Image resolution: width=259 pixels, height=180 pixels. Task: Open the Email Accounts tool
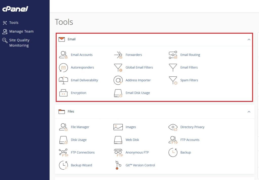(81, 55)
